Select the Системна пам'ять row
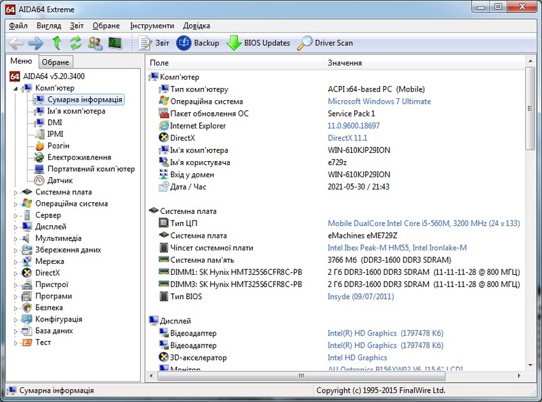 tap(335, 260)
